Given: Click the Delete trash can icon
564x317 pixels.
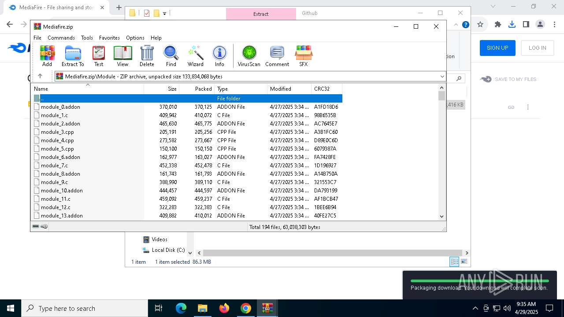Looking at the screenshot, I should (147, 56).
